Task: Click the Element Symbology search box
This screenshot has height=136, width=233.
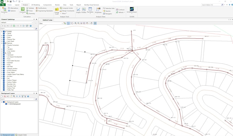Action: [17, 29]
